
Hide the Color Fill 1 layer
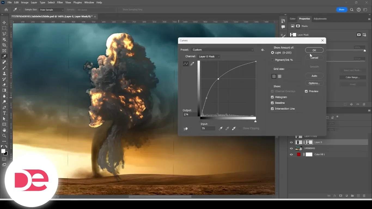(291, 155)
